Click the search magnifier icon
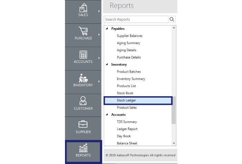 (171, 19)
